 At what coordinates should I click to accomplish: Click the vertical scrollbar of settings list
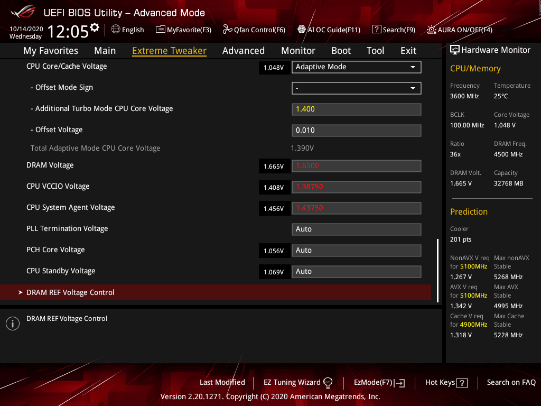(438, 271)
